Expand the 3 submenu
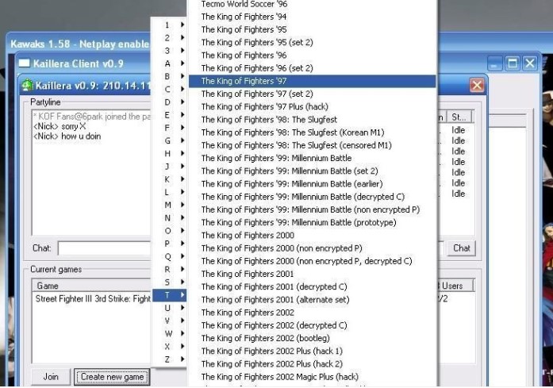 (x=169, y=51)
